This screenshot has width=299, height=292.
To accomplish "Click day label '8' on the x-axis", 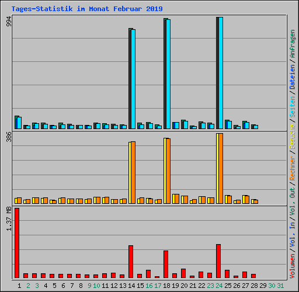I will coord(81,286).
